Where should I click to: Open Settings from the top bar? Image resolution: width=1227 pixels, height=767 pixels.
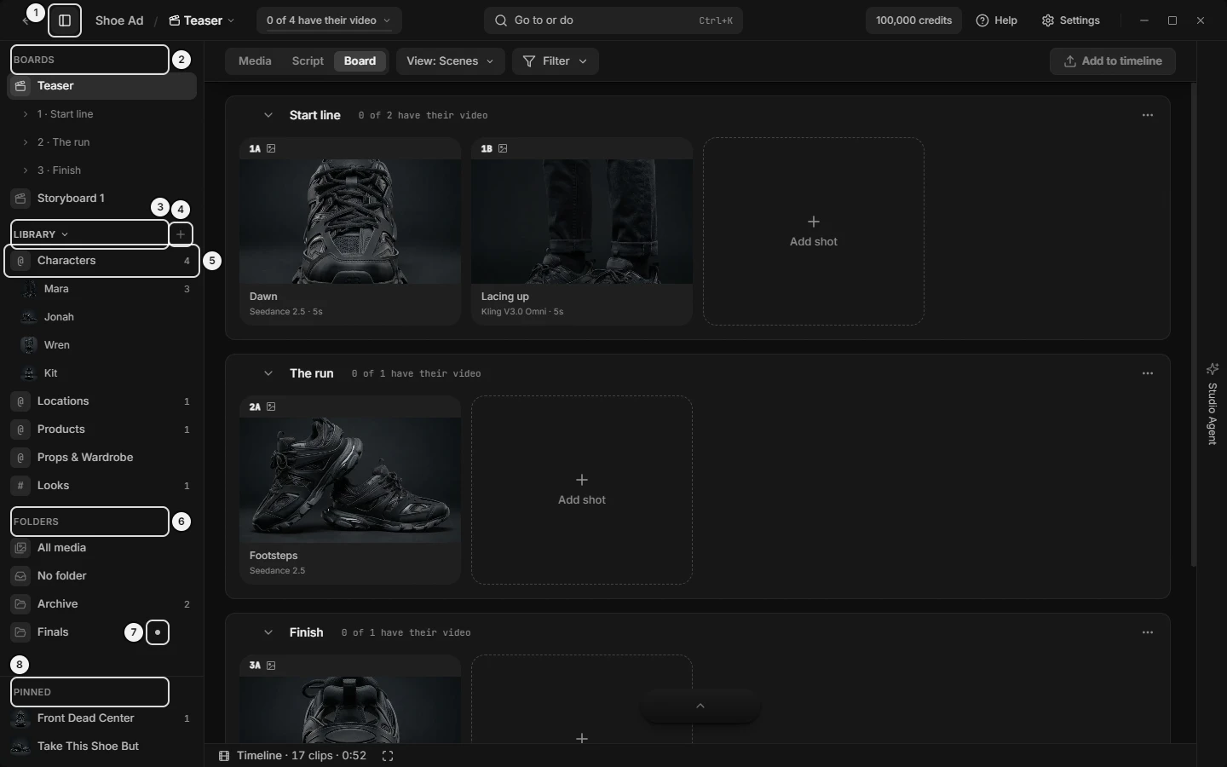click(x=1071, y=20)
